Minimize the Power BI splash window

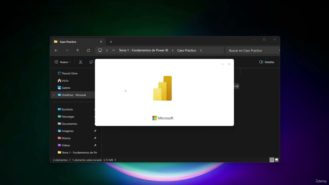click(222, 64)
